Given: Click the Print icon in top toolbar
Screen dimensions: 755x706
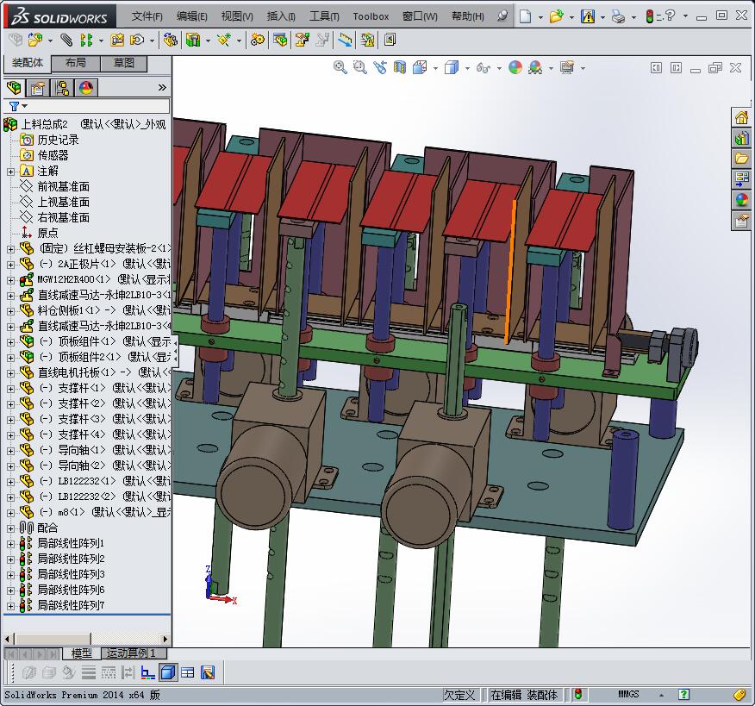Looking at the screenshot, I should click(x=618, y=16).
